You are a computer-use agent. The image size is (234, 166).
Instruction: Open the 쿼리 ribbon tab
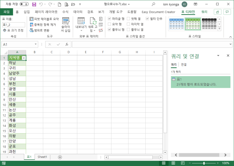click(x=204, y=12)
